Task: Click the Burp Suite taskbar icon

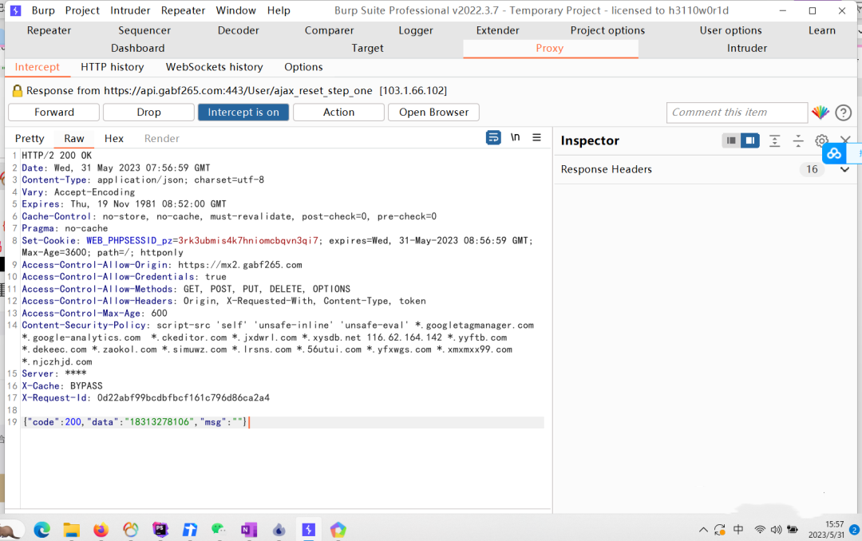Action: pos(308,530)
